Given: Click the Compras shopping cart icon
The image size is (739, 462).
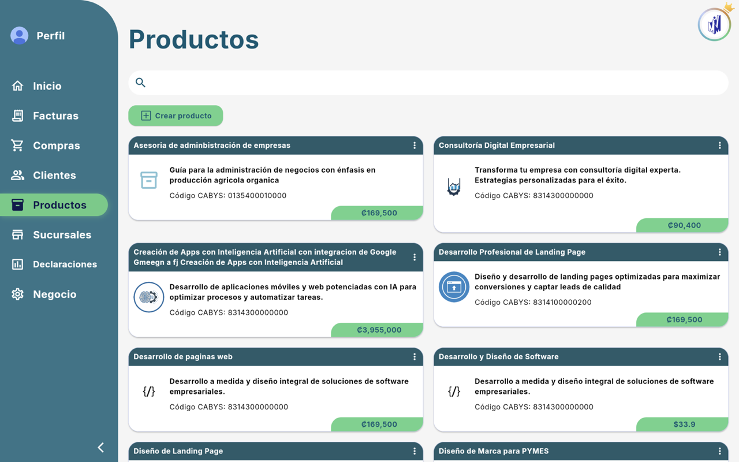Looking at the screenshot, I should pos(18,146).
